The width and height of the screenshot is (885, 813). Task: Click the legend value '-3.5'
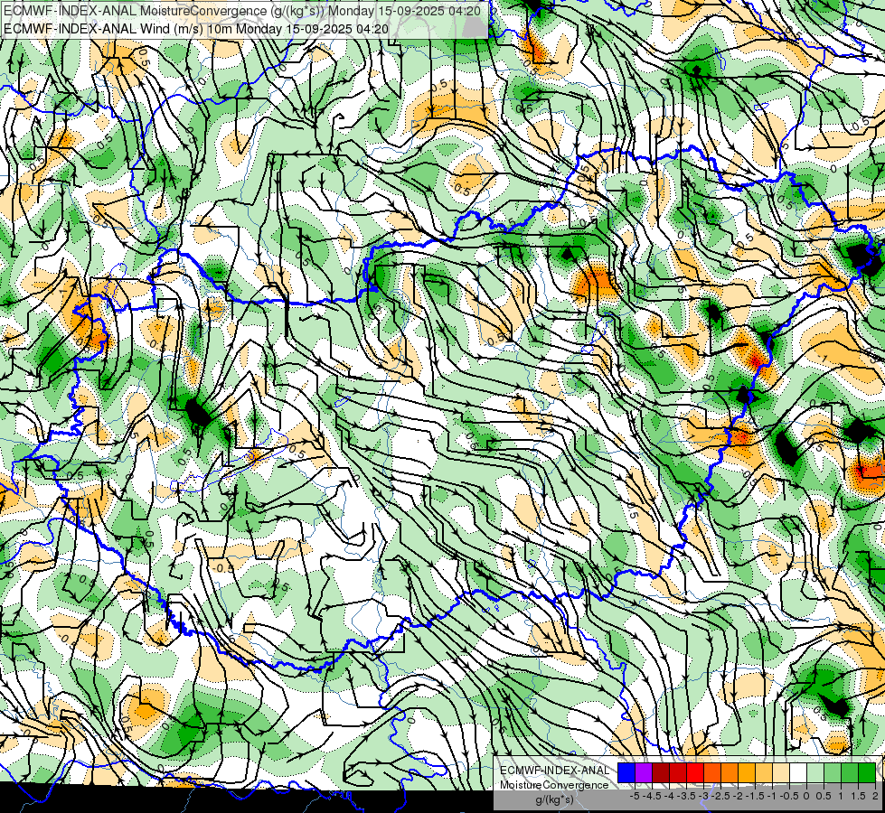click(687, 796)
